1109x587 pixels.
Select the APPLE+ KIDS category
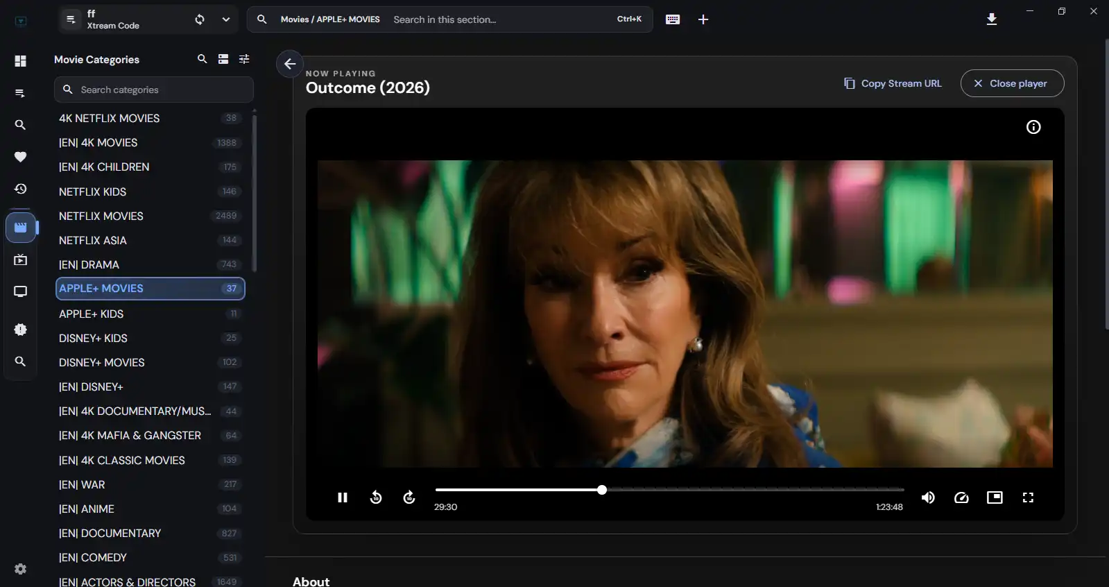tap(150, 314)
